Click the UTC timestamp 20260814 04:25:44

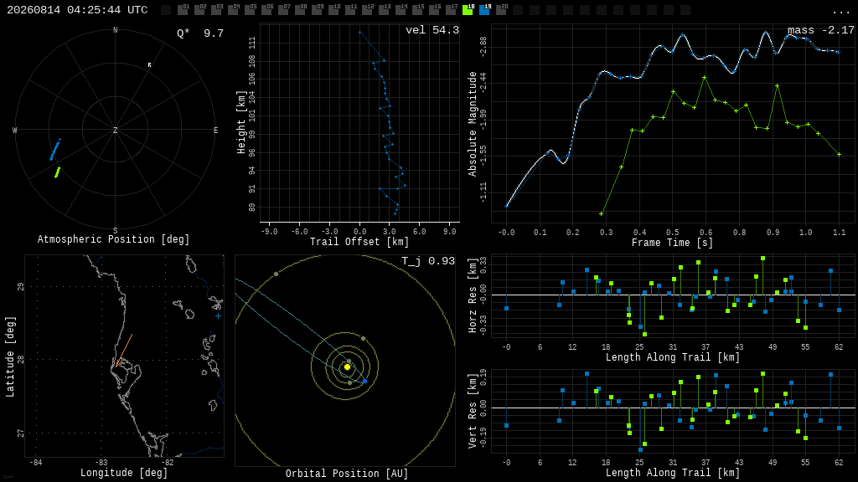76,10
